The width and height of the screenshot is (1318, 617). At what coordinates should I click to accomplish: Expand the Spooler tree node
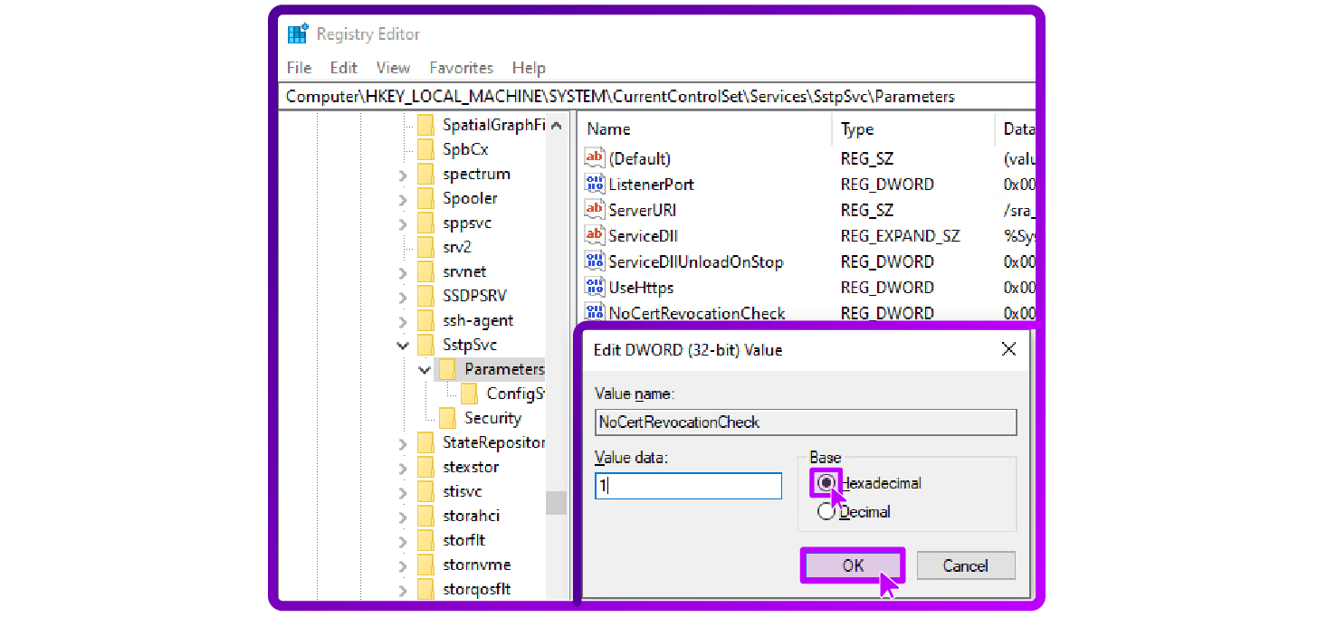click(403, 199)
